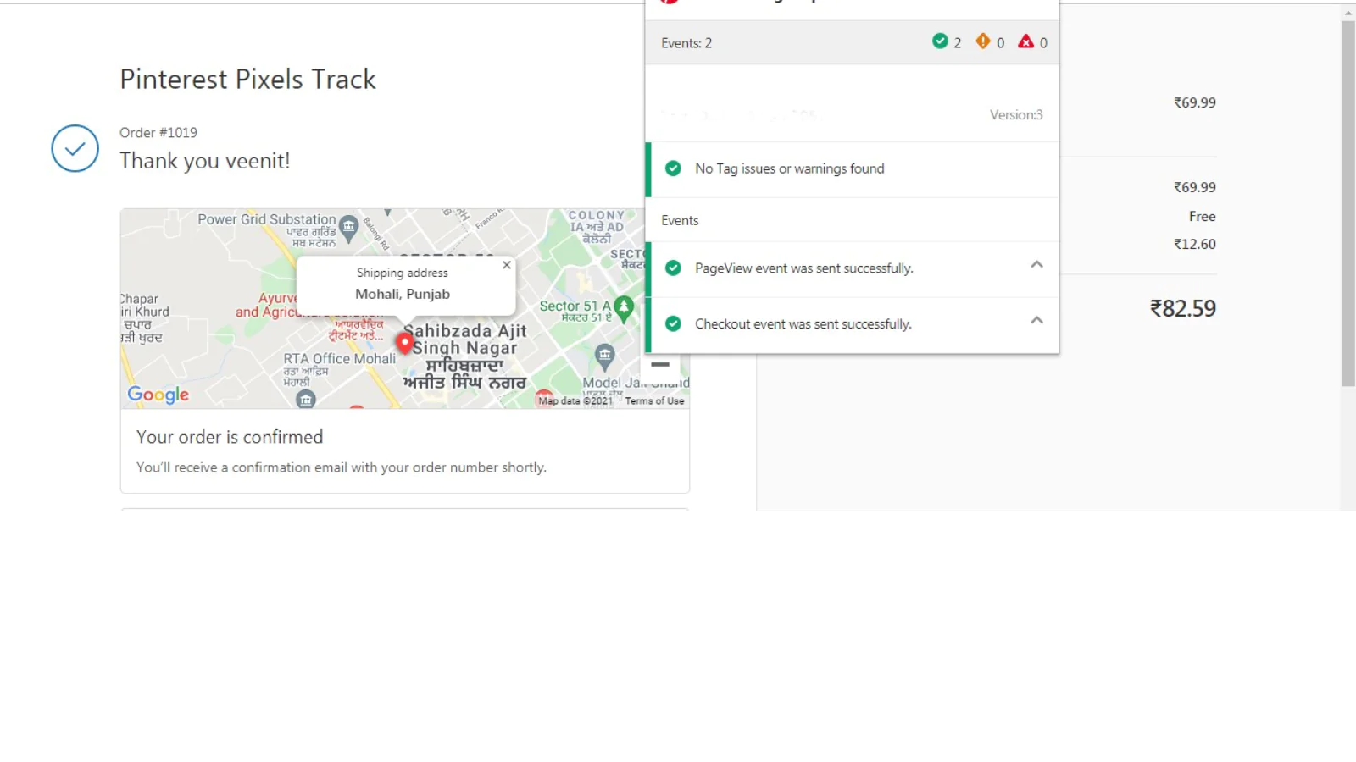Click the 'Thank you veenit!' heading

pos(205,161)
